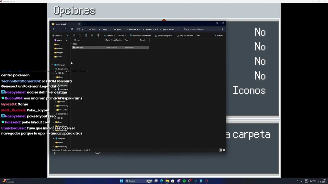Refresh the pokes_layout folder view
This screenshot has width=328, height=184.
72,29
